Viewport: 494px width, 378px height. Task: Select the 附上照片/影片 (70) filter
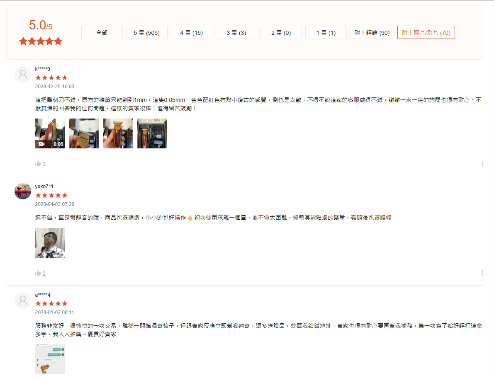click(x=426, y=33)
